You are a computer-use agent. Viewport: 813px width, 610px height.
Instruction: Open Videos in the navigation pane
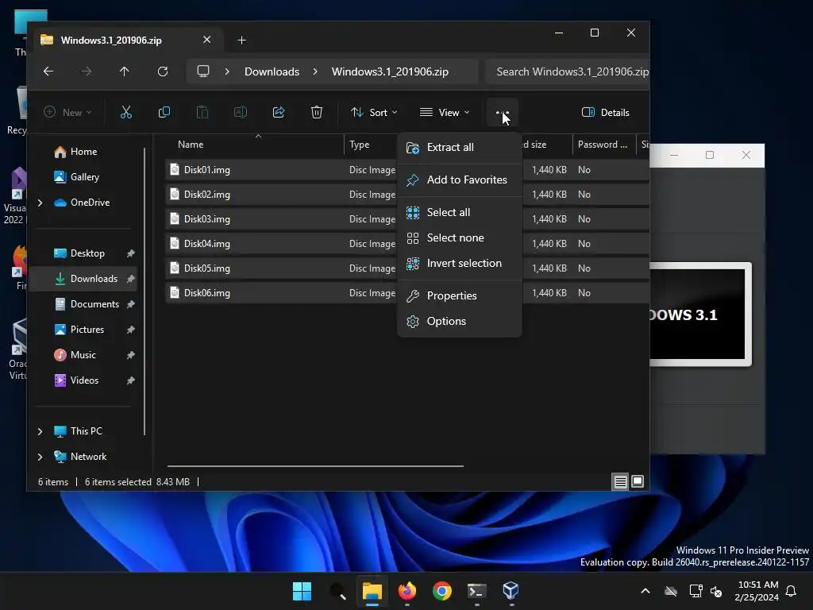pyautogui.click(x=84, y=380)
